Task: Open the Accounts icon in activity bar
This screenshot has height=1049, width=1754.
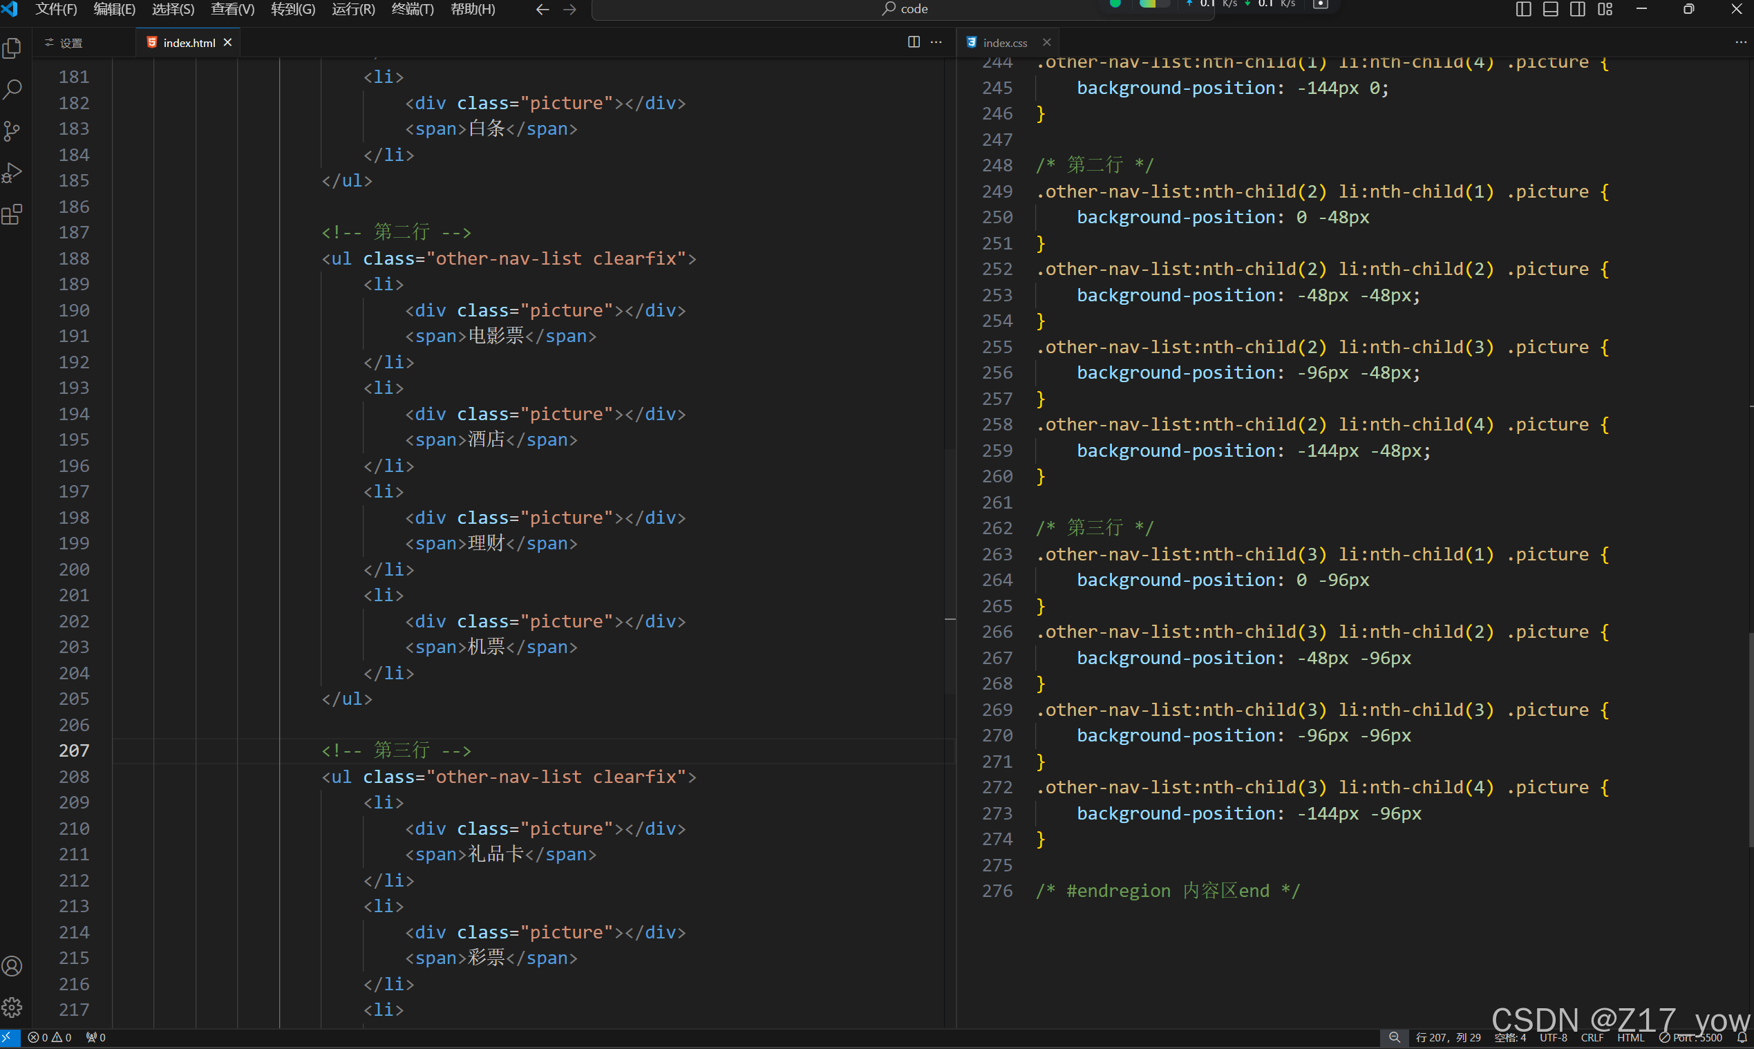Action: coord(12,965)
